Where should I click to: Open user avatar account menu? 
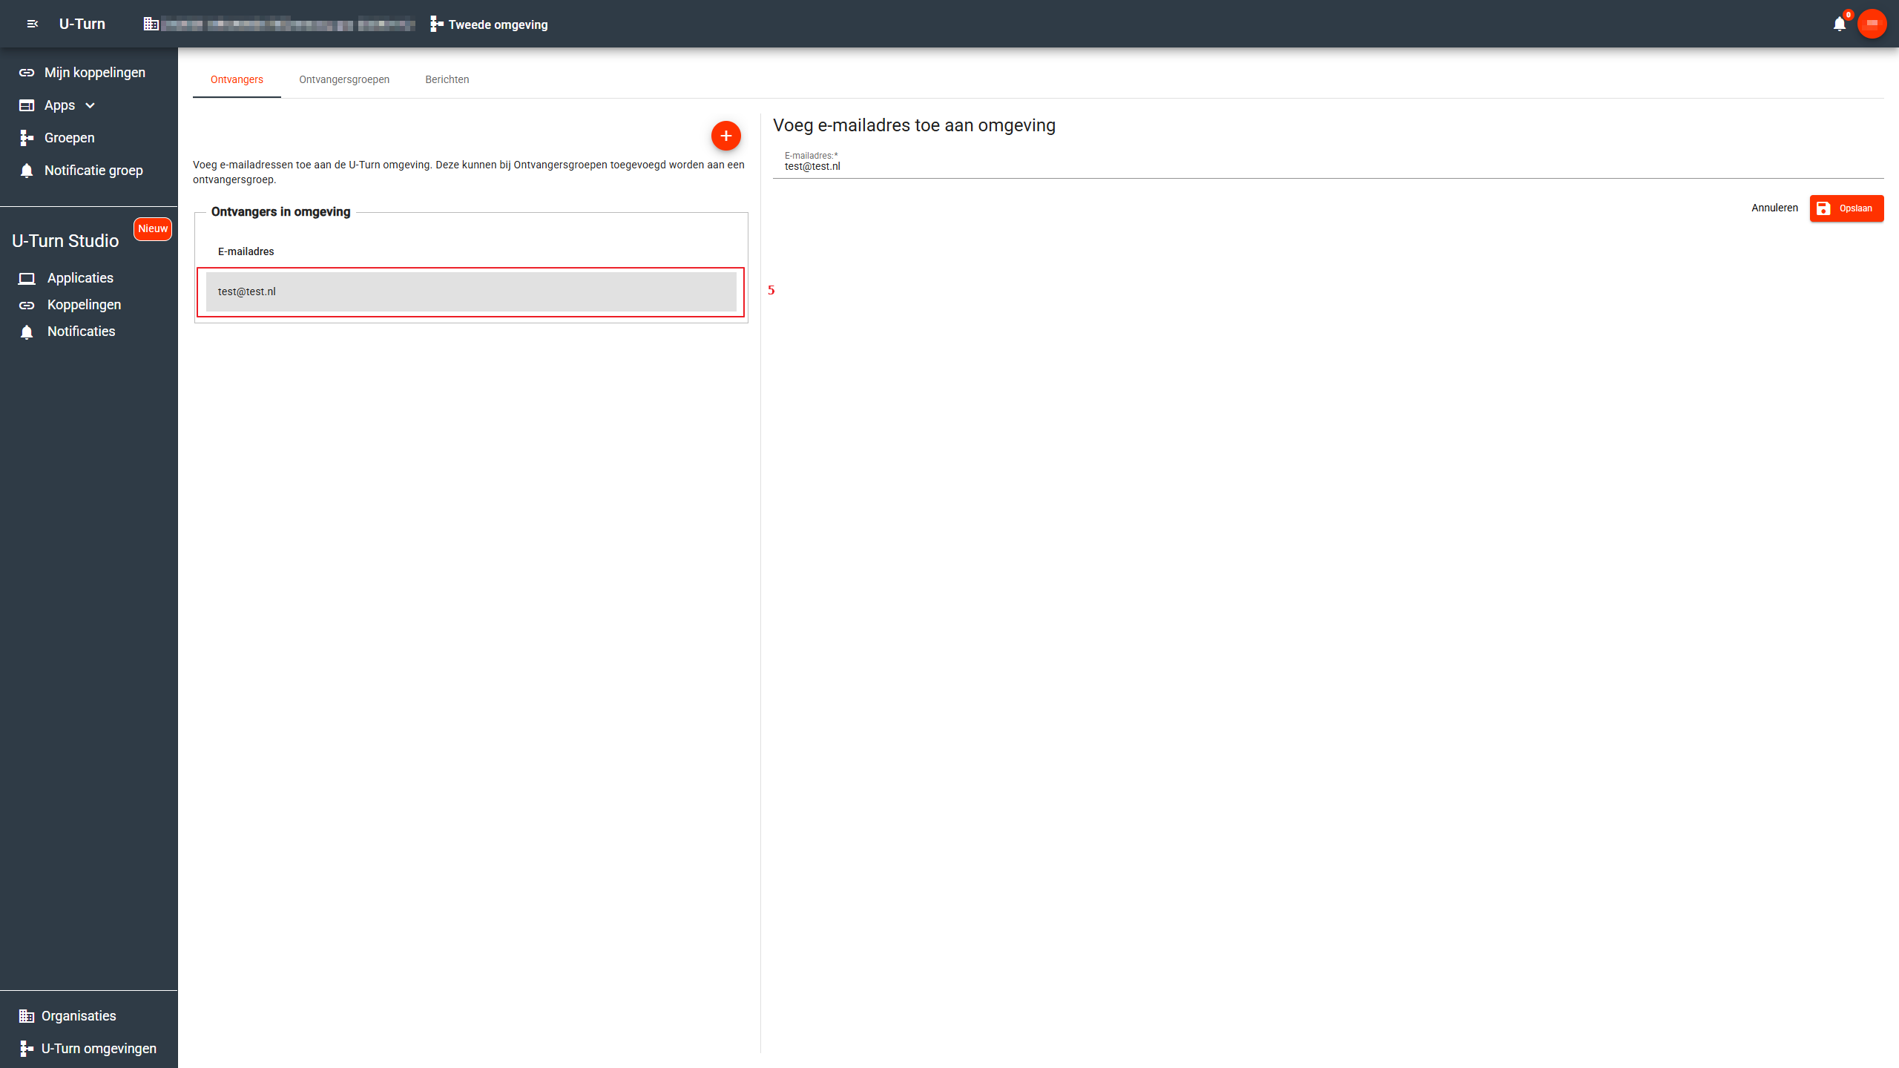click(1872, 24)
